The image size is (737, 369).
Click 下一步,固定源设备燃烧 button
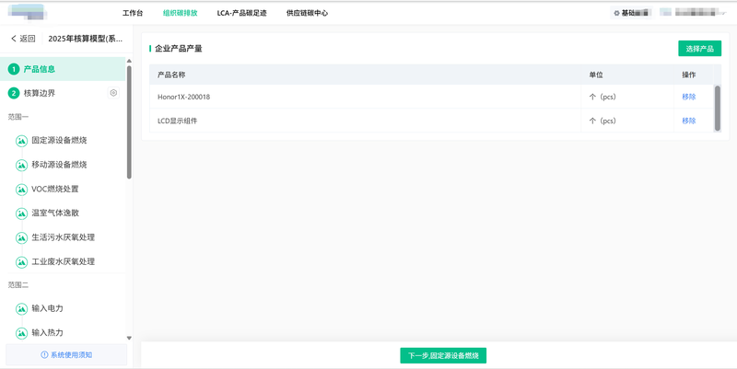click(x=443, y=355)
